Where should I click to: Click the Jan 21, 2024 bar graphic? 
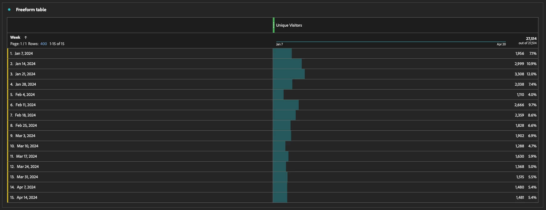tap(289, 74)
